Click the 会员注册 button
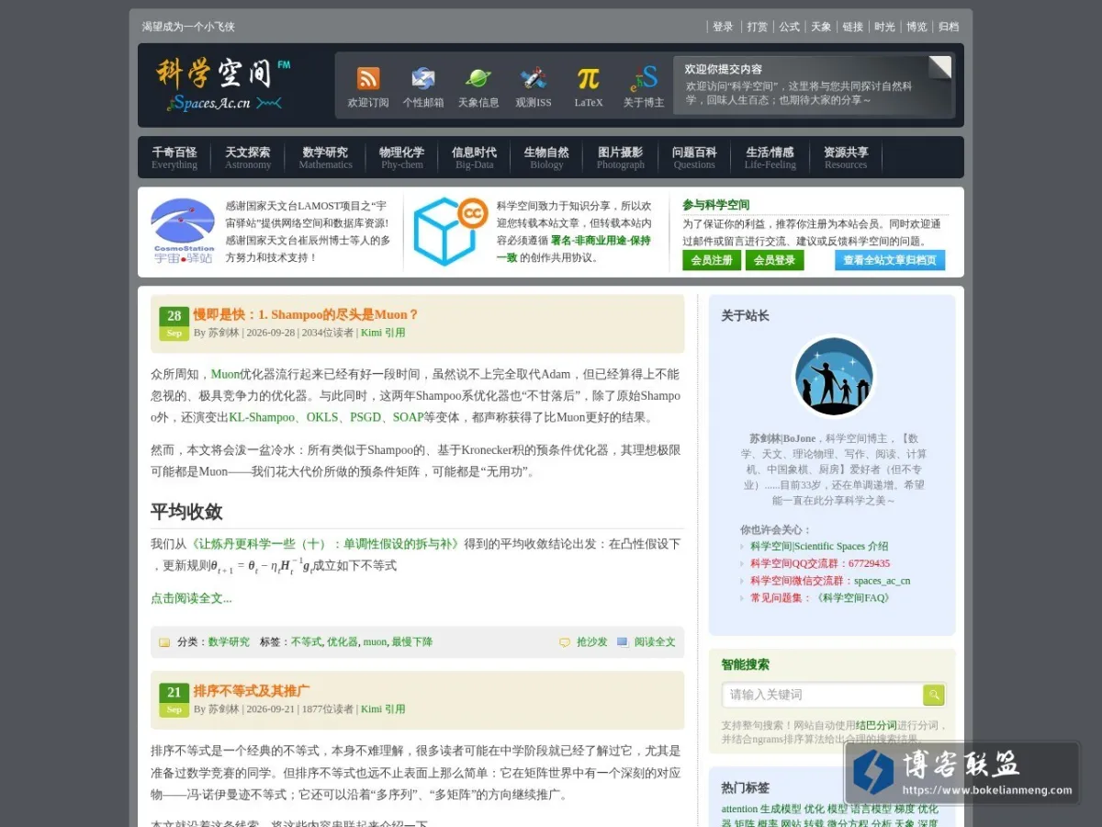This screenshot has height=827, width=1102. pyautogui.click(x=712, y=260)
